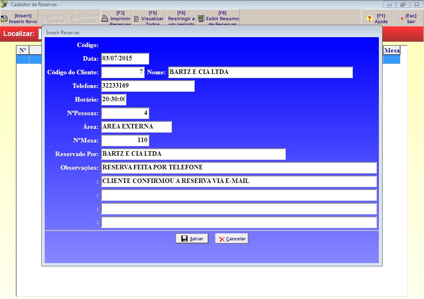
Task: Click the Visualizar Todos document icon
Action: point(136,19)
